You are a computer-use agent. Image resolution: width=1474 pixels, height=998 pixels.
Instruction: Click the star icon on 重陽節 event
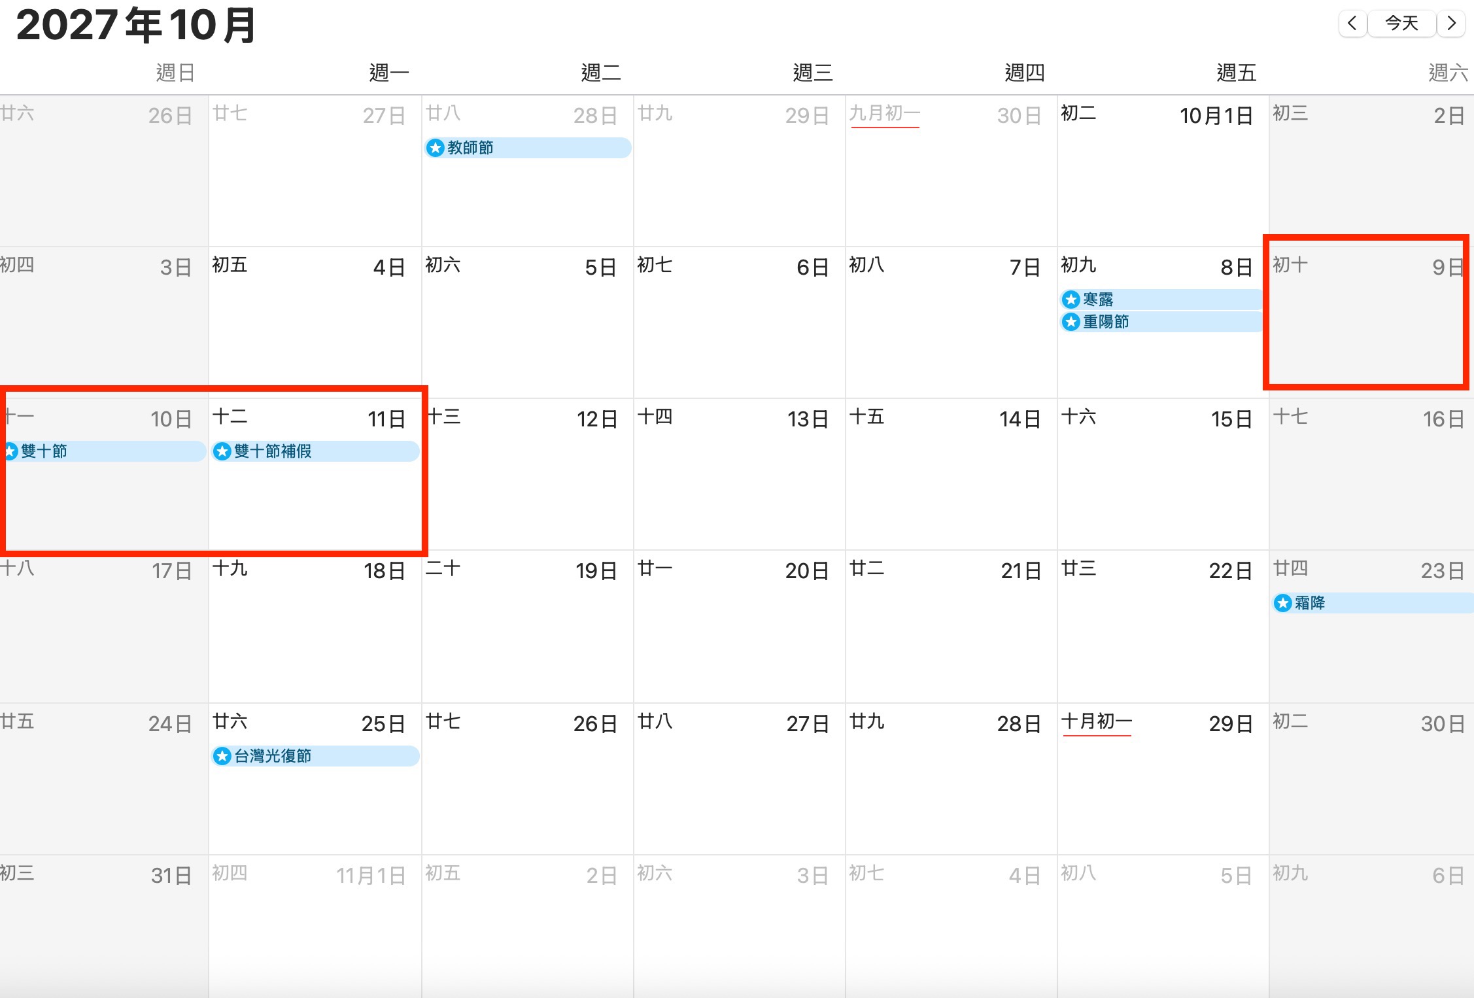pos(1071,322)
